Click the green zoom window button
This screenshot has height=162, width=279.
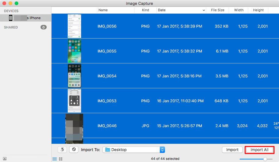click(16, 3)
